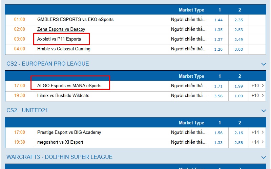Viewport: 271px width, 169px height.
Task: Open the Zena Esports vs Deacoy match
Action: pos(61,29)
